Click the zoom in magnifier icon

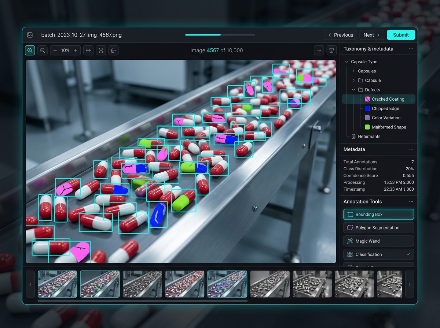(30, 51)
